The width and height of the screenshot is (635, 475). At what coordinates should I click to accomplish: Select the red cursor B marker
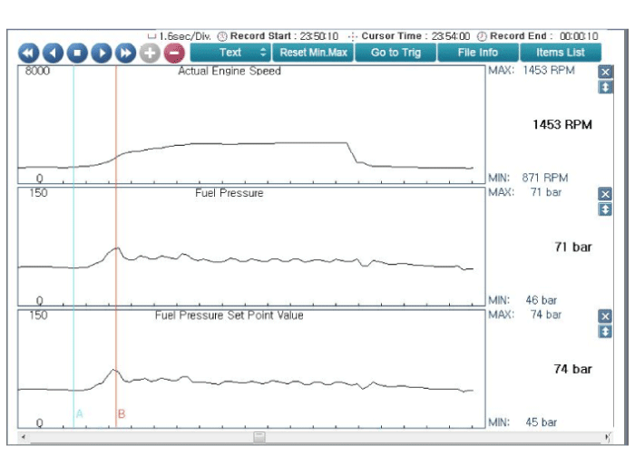click(x=121, y=414)
